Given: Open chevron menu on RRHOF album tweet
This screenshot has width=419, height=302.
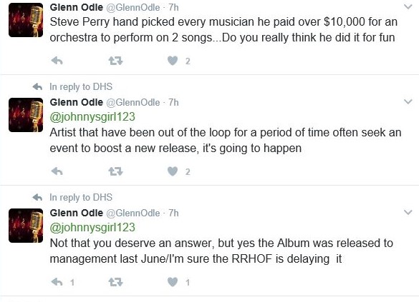Looking at the screenshot, I should [x=408, y=212].
